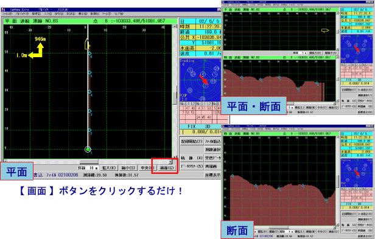Select the yellow boat icon on plan view
Screen dimensions: 375x239
(87, 44)
